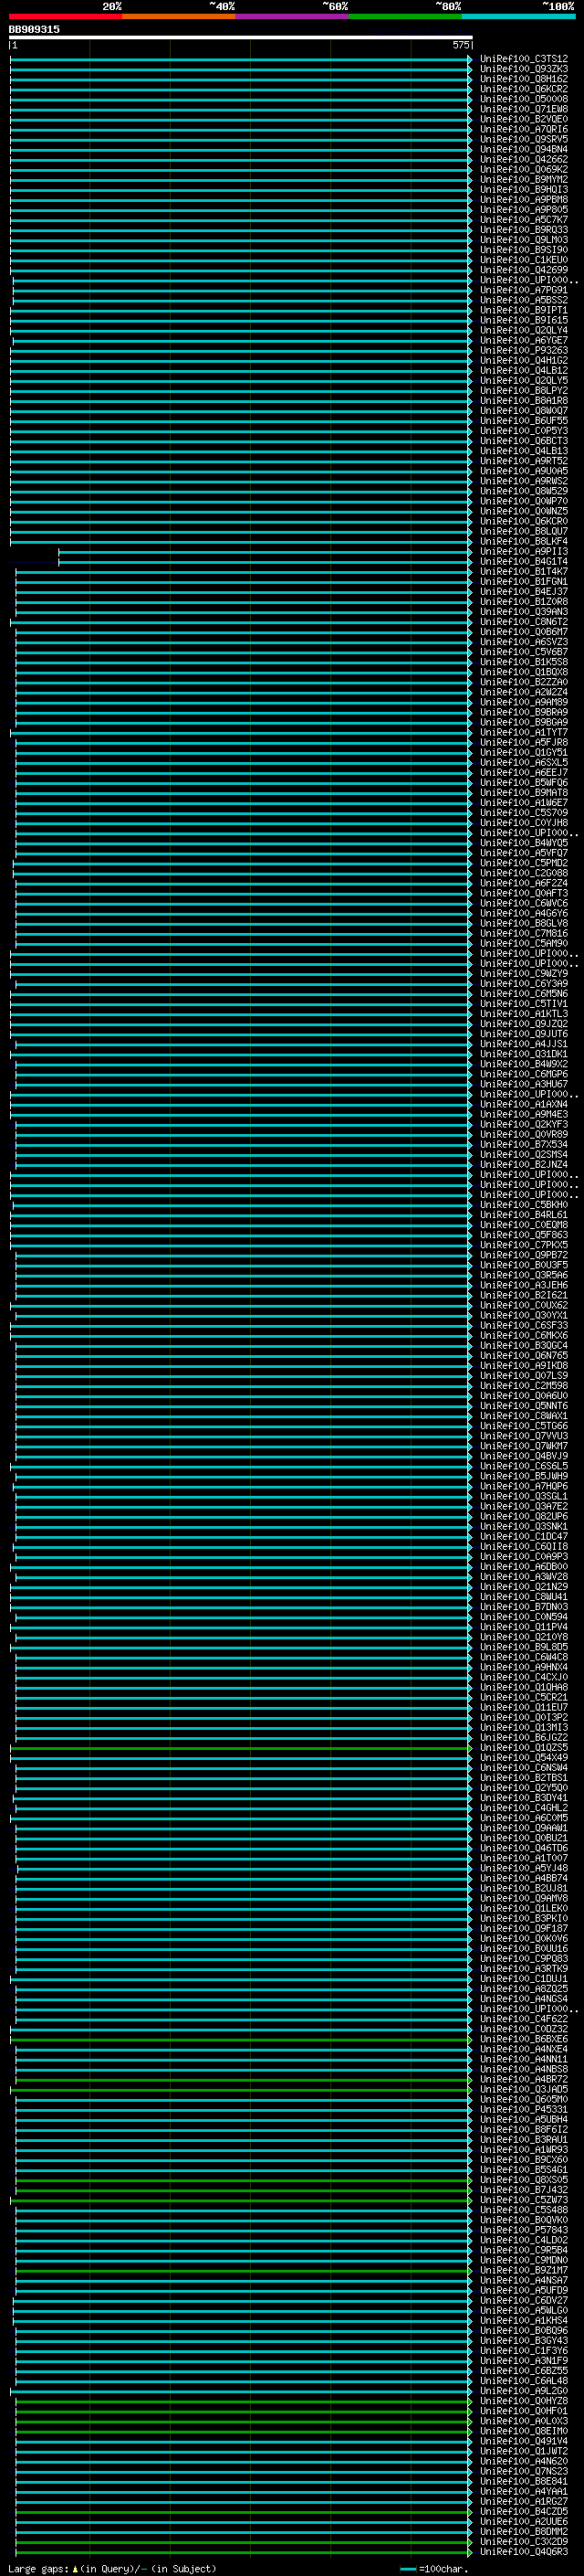Select label UniRef100_B9MAT8
The image size is (584, 2576).
524,793
